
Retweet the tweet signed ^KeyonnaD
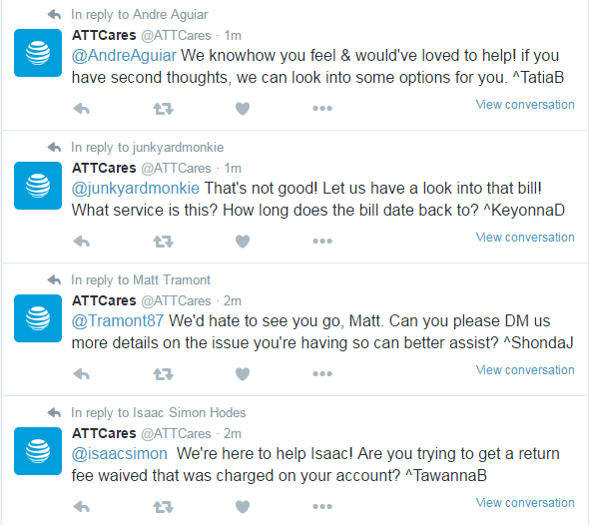tap(163, 242)
